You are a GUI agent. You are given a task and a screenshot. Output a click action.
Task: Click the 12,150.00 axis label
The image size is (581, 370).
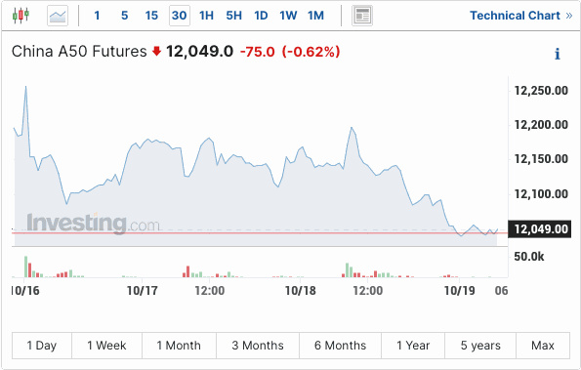pos(541,159)
